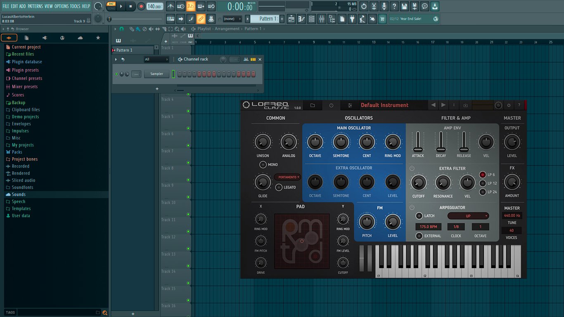Toggle PAT/SONG mode switch
This screenshot has height=317, width=564.
point(111,6)
